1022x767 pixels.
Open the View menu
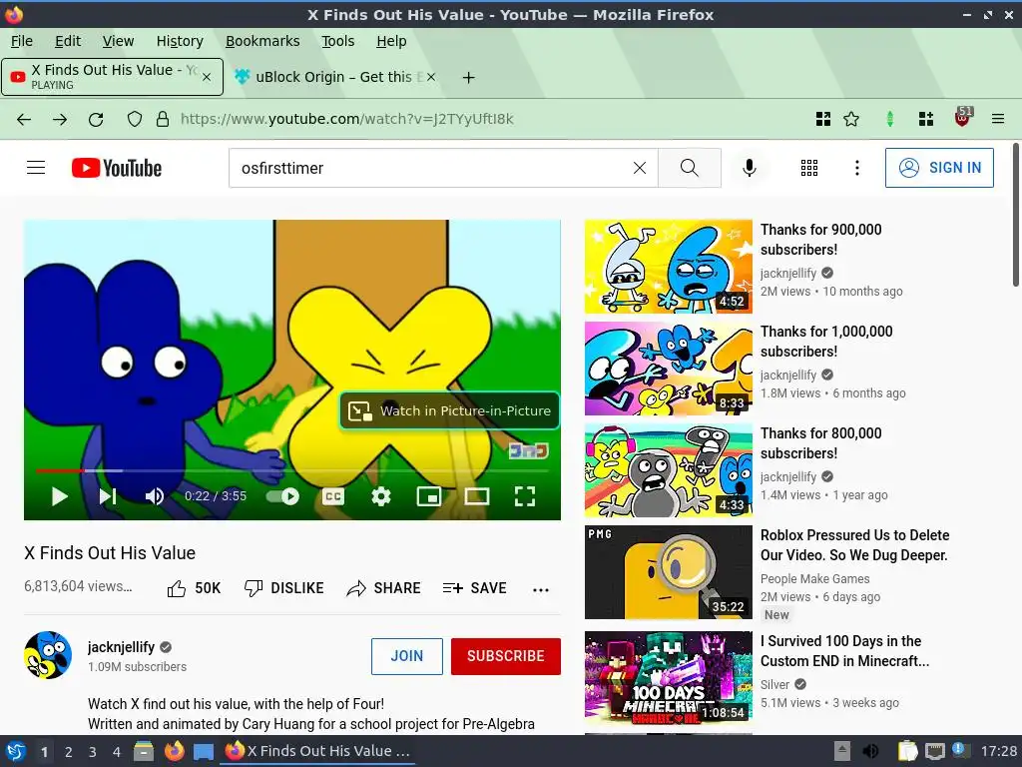[x=118, y=41]
